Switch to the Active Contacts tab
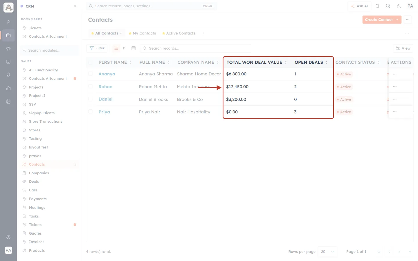Screen dimensions: 418x261 [x=179, y=33]
